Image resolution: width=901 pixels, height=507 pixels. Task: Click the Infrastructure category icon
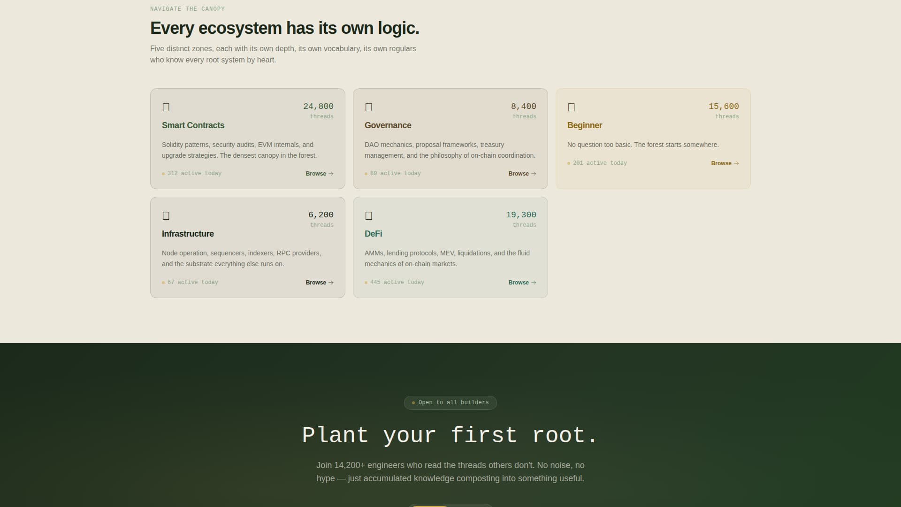coord(166,215)
